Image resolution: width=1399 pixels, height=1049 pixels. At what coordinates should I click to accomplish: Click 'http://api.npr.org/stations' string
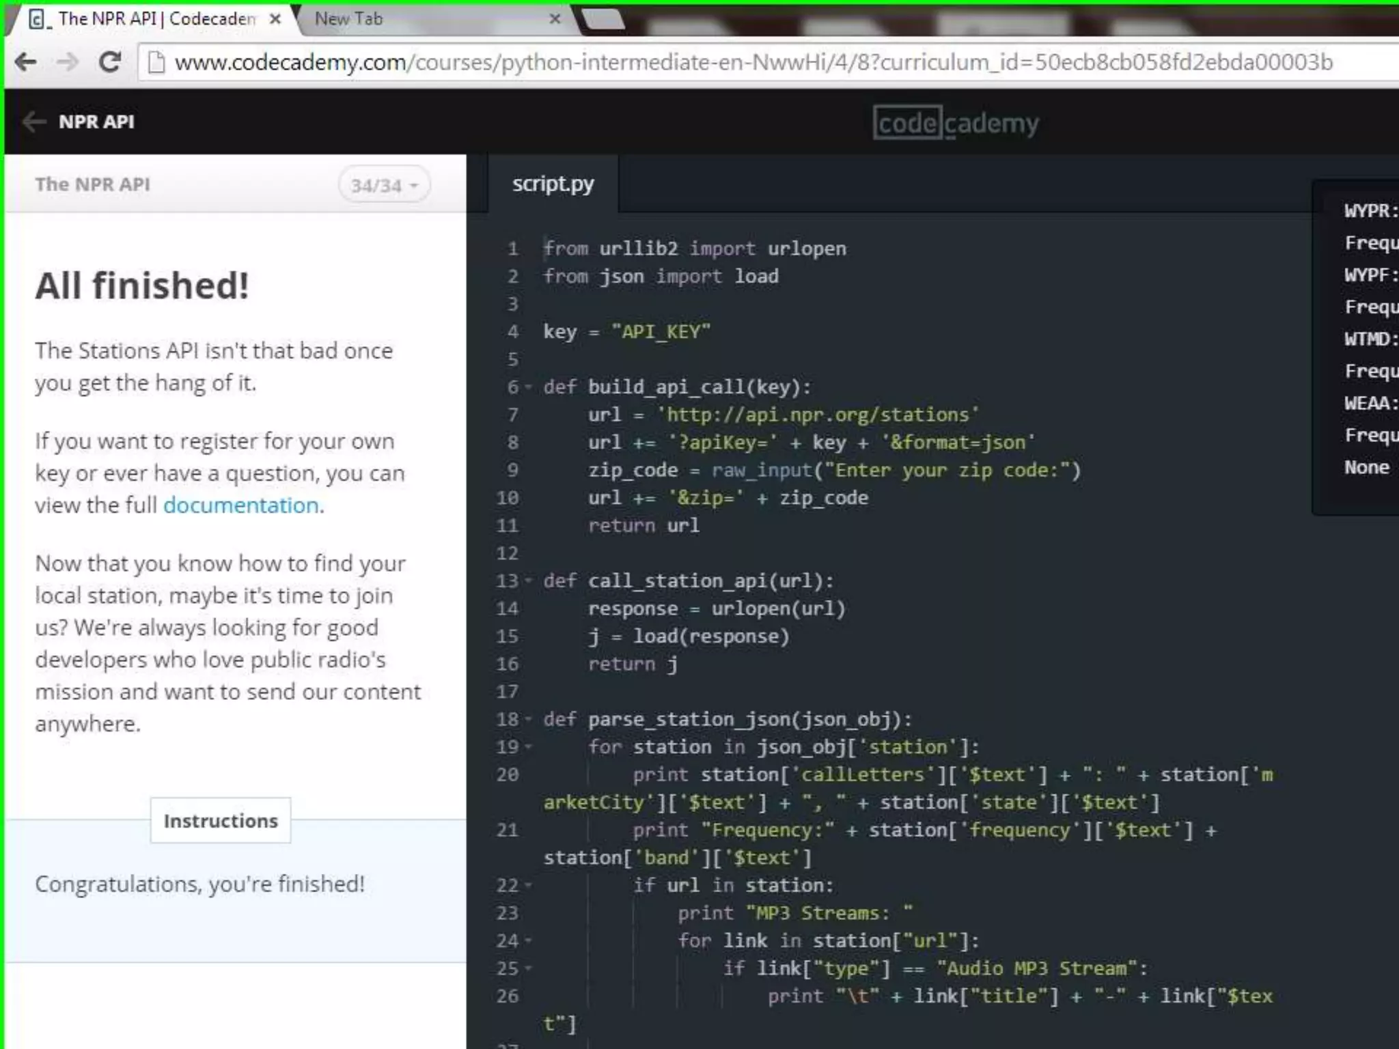click(818, 415)
